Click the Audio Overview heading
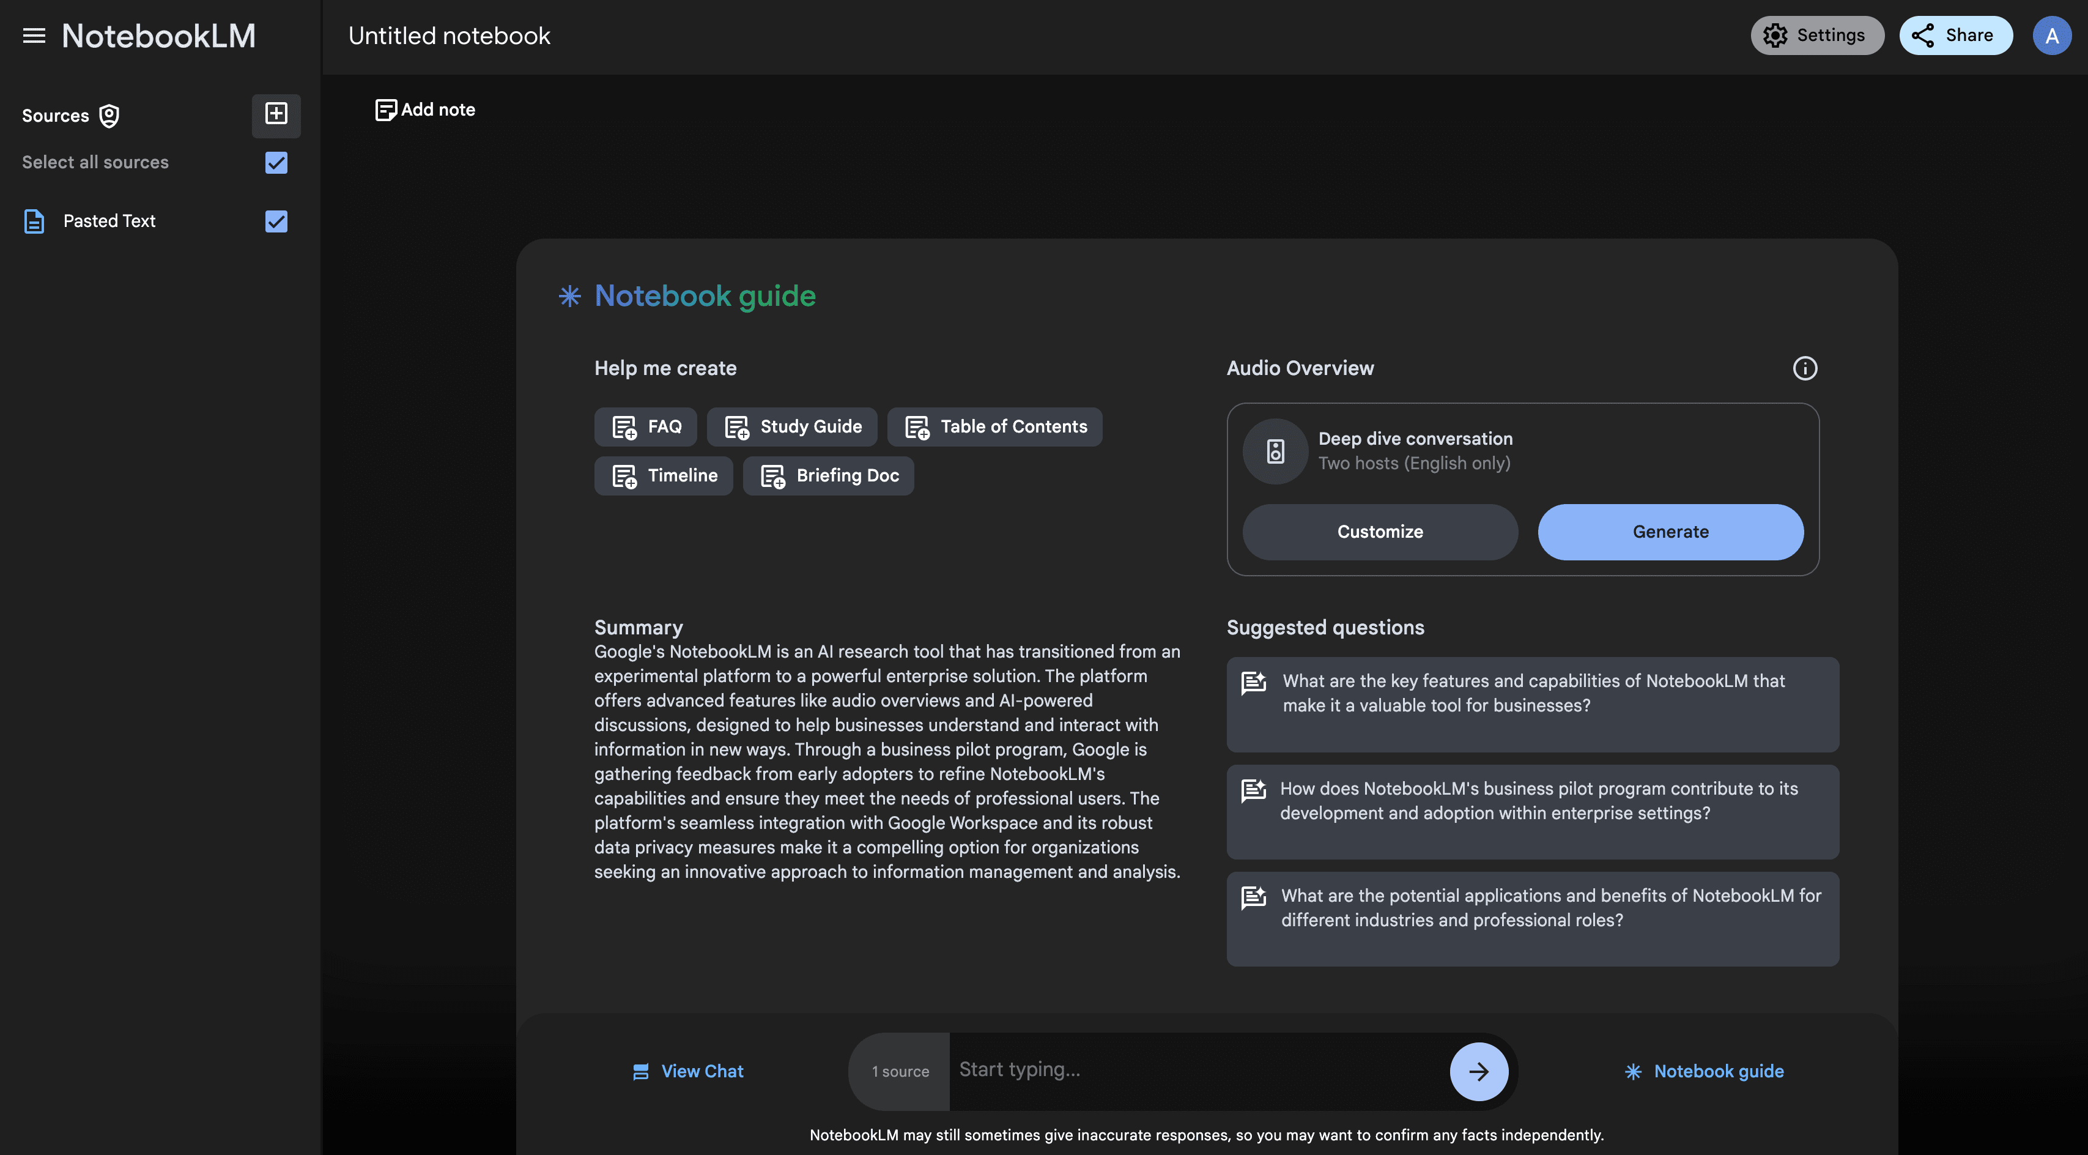2088x1155 pixels. pos(1300,369)
